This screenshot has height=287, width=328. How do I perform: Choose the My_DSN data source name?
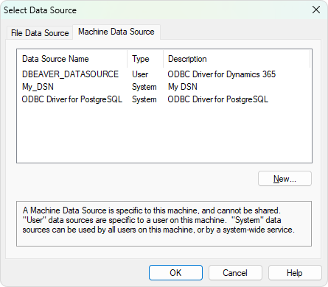(x=38, y=87)
